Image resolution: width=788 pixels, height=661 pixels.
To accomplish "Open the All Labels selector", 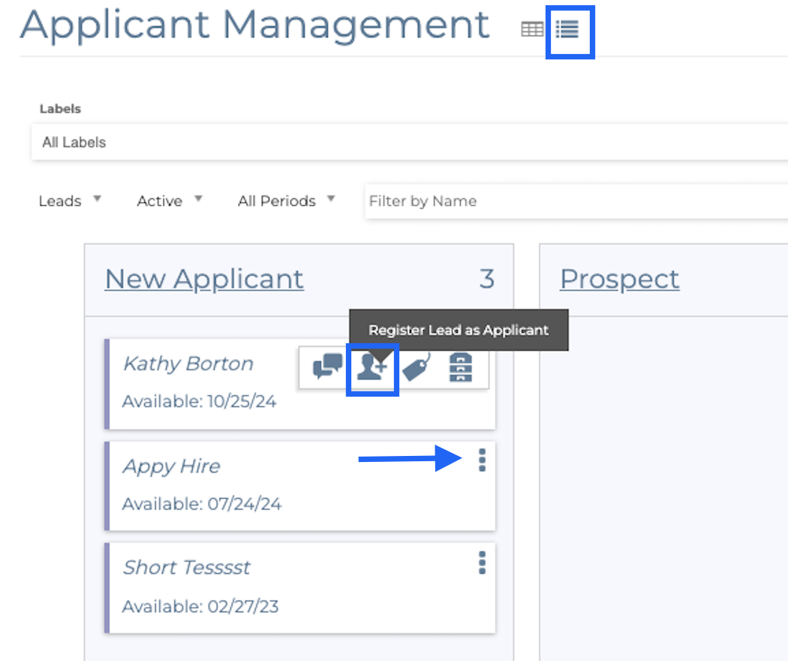I will (409, 142).
